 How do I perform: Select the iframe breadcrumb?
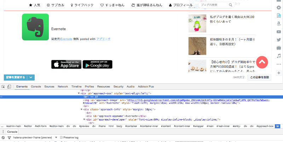click(102, 126)
